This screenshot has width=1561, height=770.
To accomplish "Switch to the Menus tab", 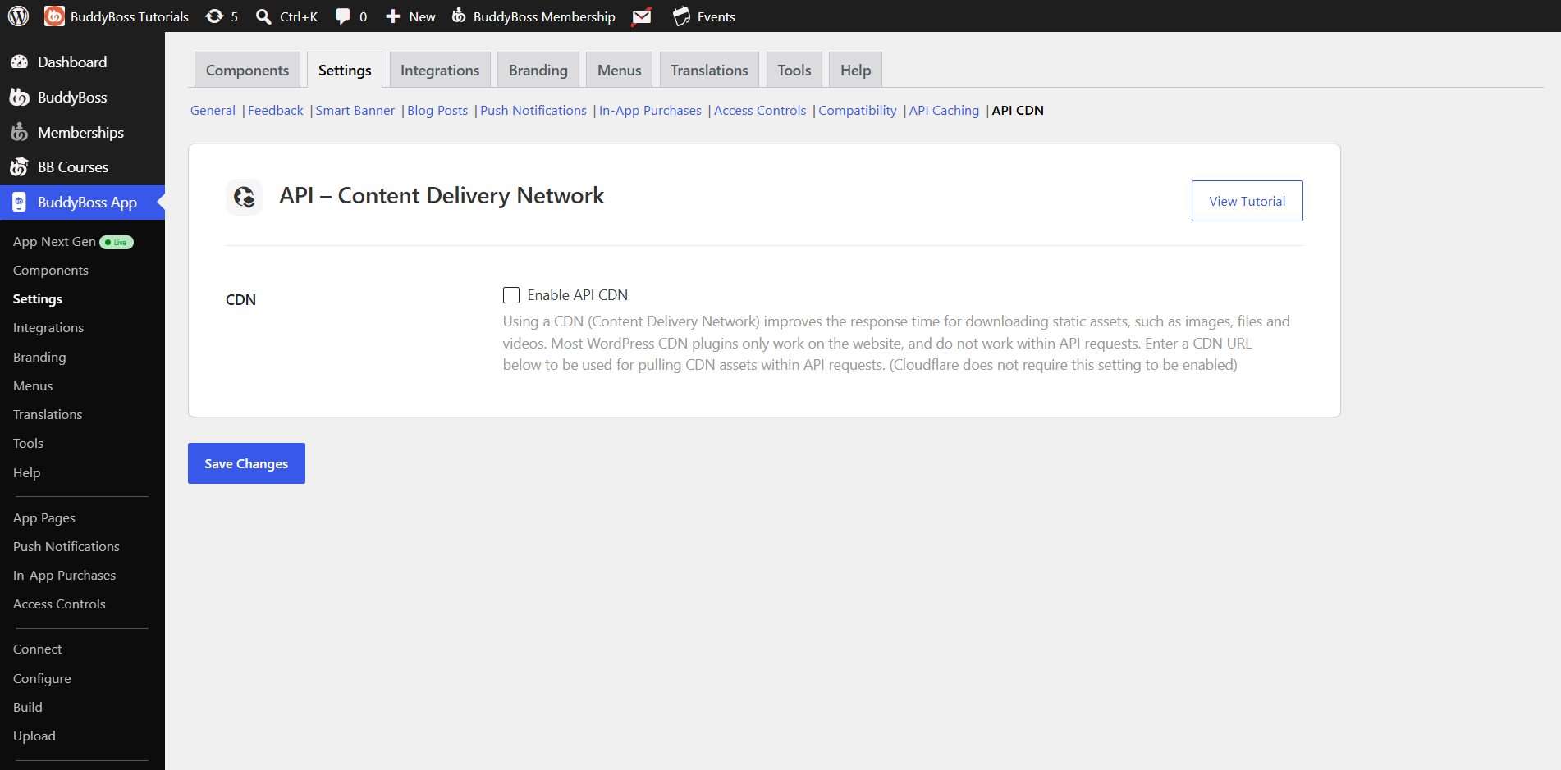I will point(620,70).
